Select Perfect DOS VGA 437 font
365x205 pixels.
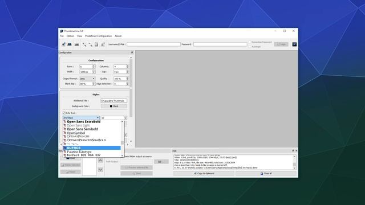[x=92, y=155]
